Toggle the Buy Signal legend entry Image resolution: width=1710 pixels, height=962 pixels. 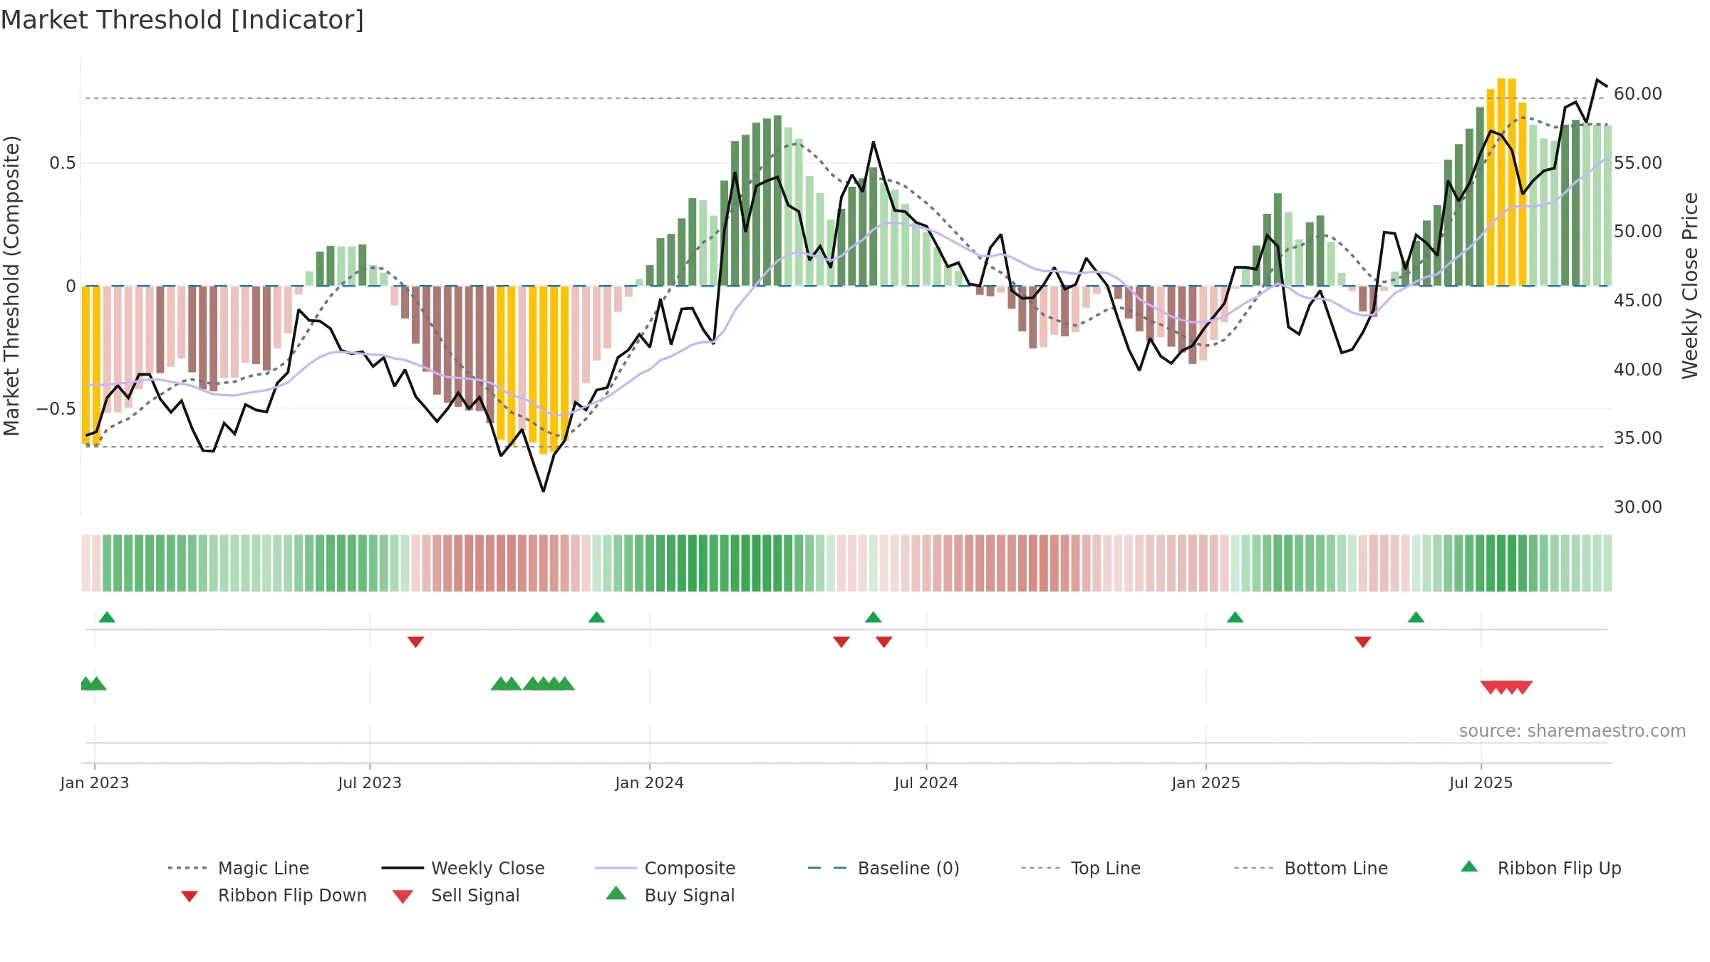click(670, 895)
